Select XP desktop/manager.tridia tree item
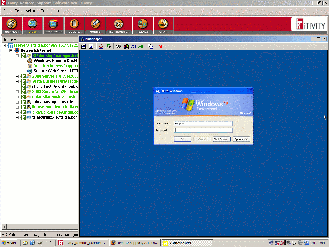The width and height of the screenshot is (329, 247). 55,56
